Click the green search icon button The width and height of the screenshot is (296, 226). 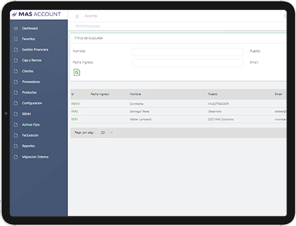(x=77, y=72)
